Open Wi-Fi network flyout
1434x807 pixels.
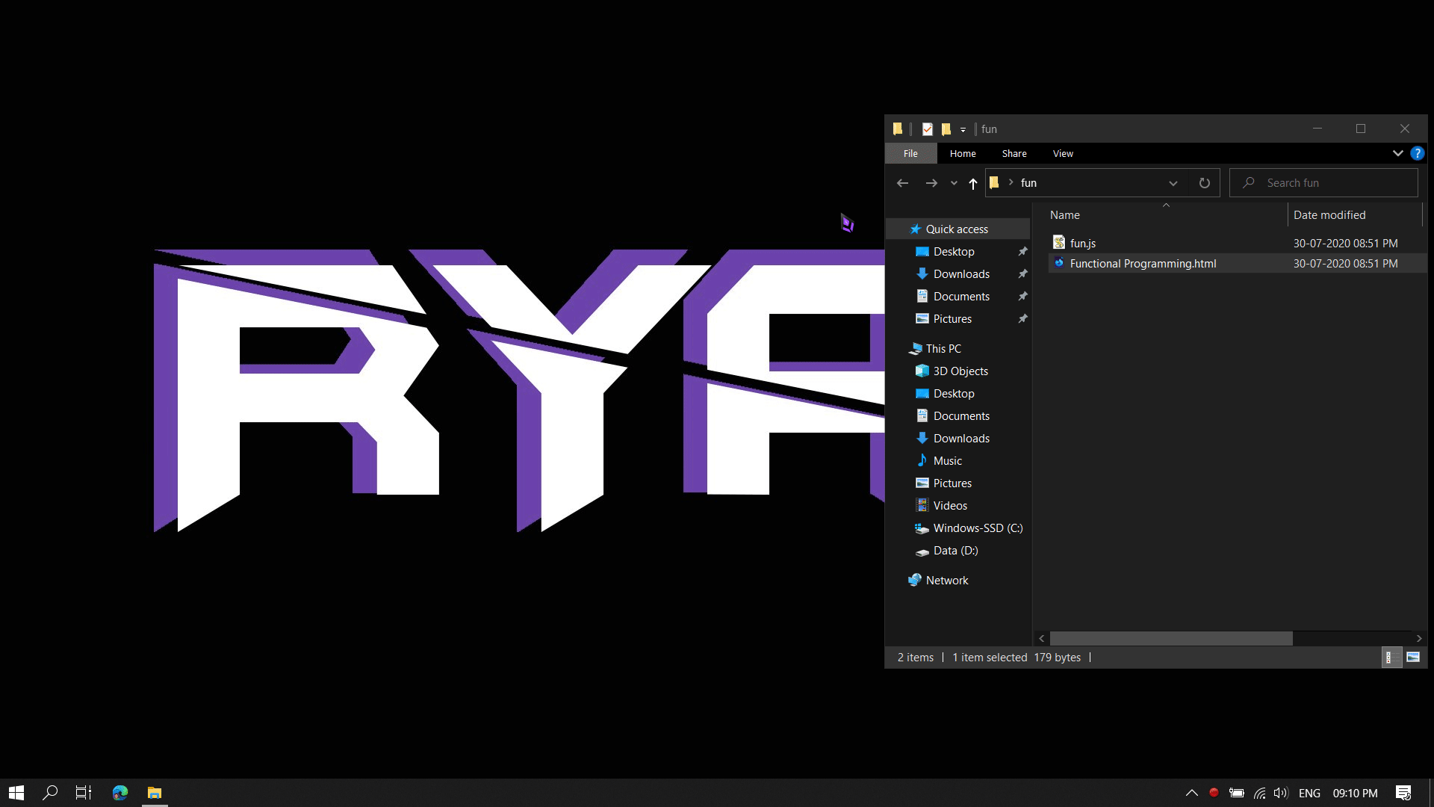click(1259, 794)
